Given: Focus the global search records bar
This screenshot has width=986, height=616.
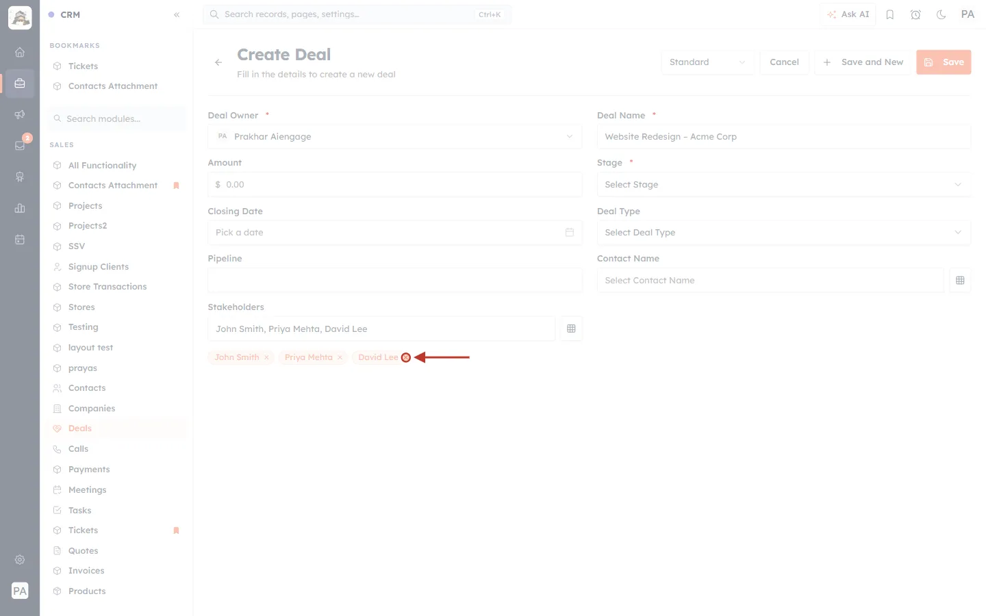Looking at the screenshot, I should 357,14.
